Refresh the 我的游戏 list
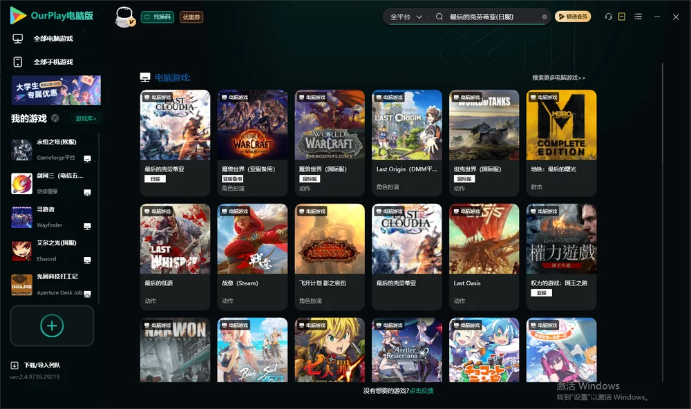This screenshot has width=691, height=409. coord(55,118)
